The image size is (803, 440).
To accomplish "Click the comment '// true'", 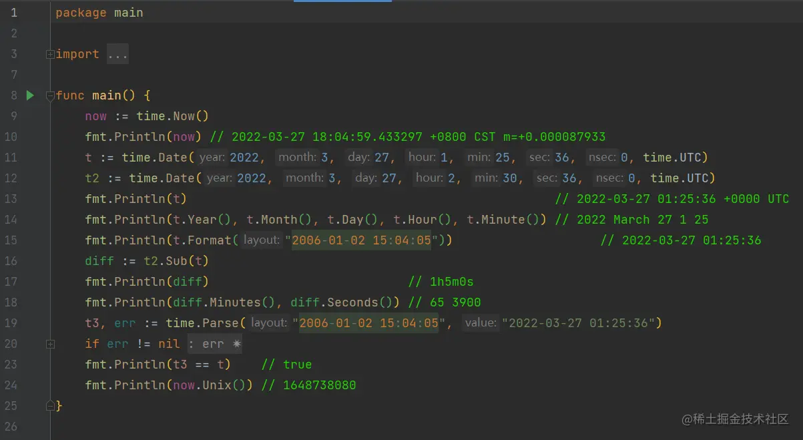I will 287,365.
